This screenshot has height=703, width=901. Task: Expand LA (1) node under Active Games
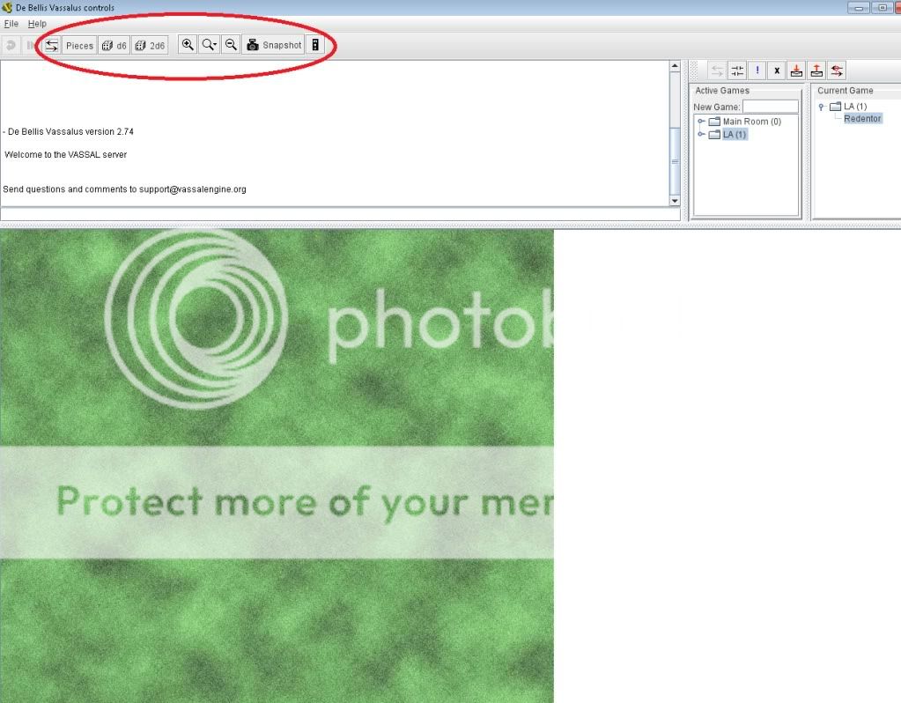click(x=701, y=135)
